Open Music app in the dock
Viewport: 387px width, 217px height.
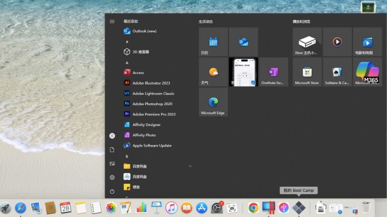click(171, 208)
